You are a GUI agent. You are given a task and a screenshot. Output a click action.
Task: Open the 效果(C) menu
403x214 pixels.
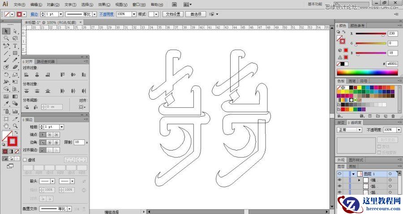[104, 4]
